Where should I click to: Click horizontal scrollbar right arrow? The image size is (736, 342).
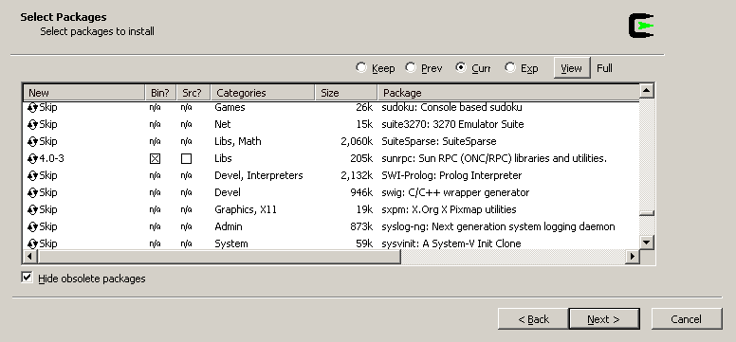633,256
